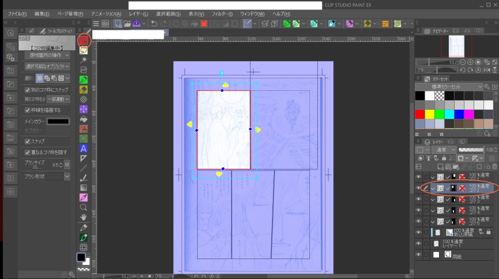Toggle the 別のコマ枠にスナップ checkbox
This screenshot has height=279, width=499.
click(x=27, y=90)
